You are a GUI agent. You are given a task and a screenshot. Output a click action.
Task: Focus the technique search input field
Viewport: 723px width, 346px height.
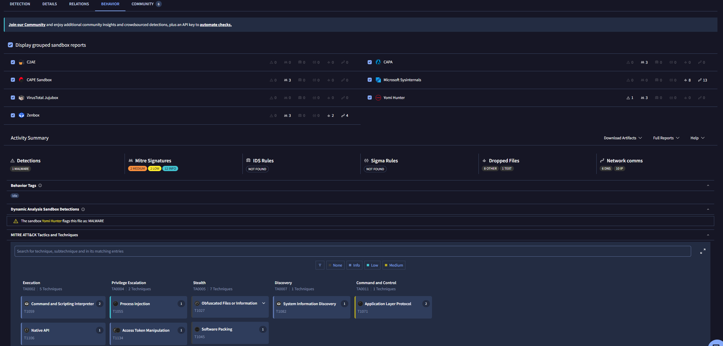(353, 251)
